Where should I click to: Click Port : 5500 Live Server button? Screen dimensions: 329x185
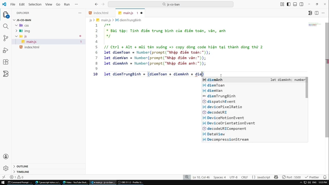[291, 177]
